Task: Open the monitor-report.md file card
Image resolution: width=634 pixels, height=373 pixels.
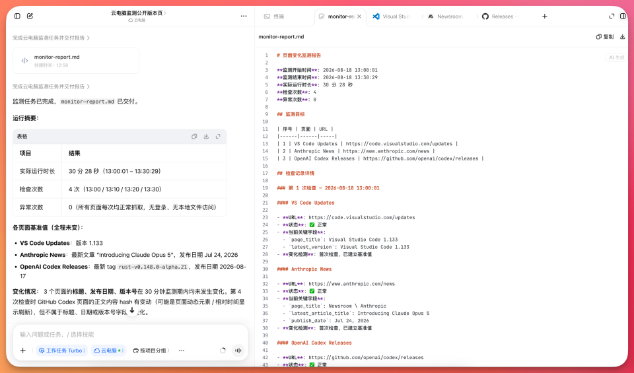Action: point(76,61)
